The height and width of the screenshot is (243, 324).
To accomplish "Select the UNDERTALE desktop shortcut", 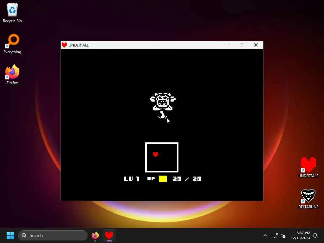I will click(308, 167).
